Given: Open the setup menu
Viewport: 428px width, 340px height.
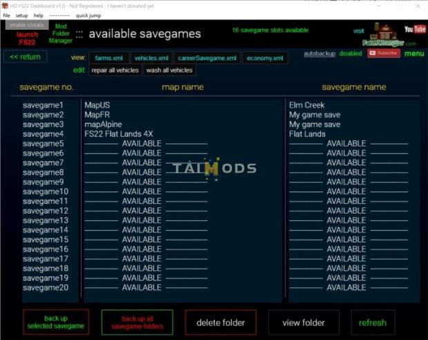Looking at the screenshot, I should [22, 16].
